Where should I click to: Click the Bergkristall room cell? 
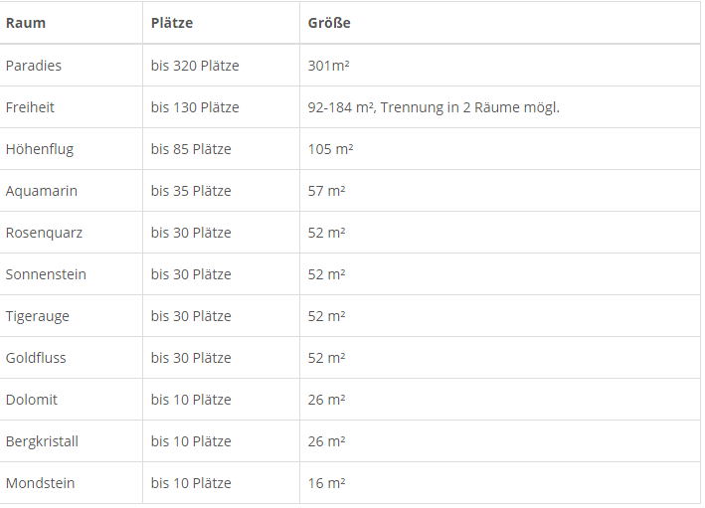42,441
